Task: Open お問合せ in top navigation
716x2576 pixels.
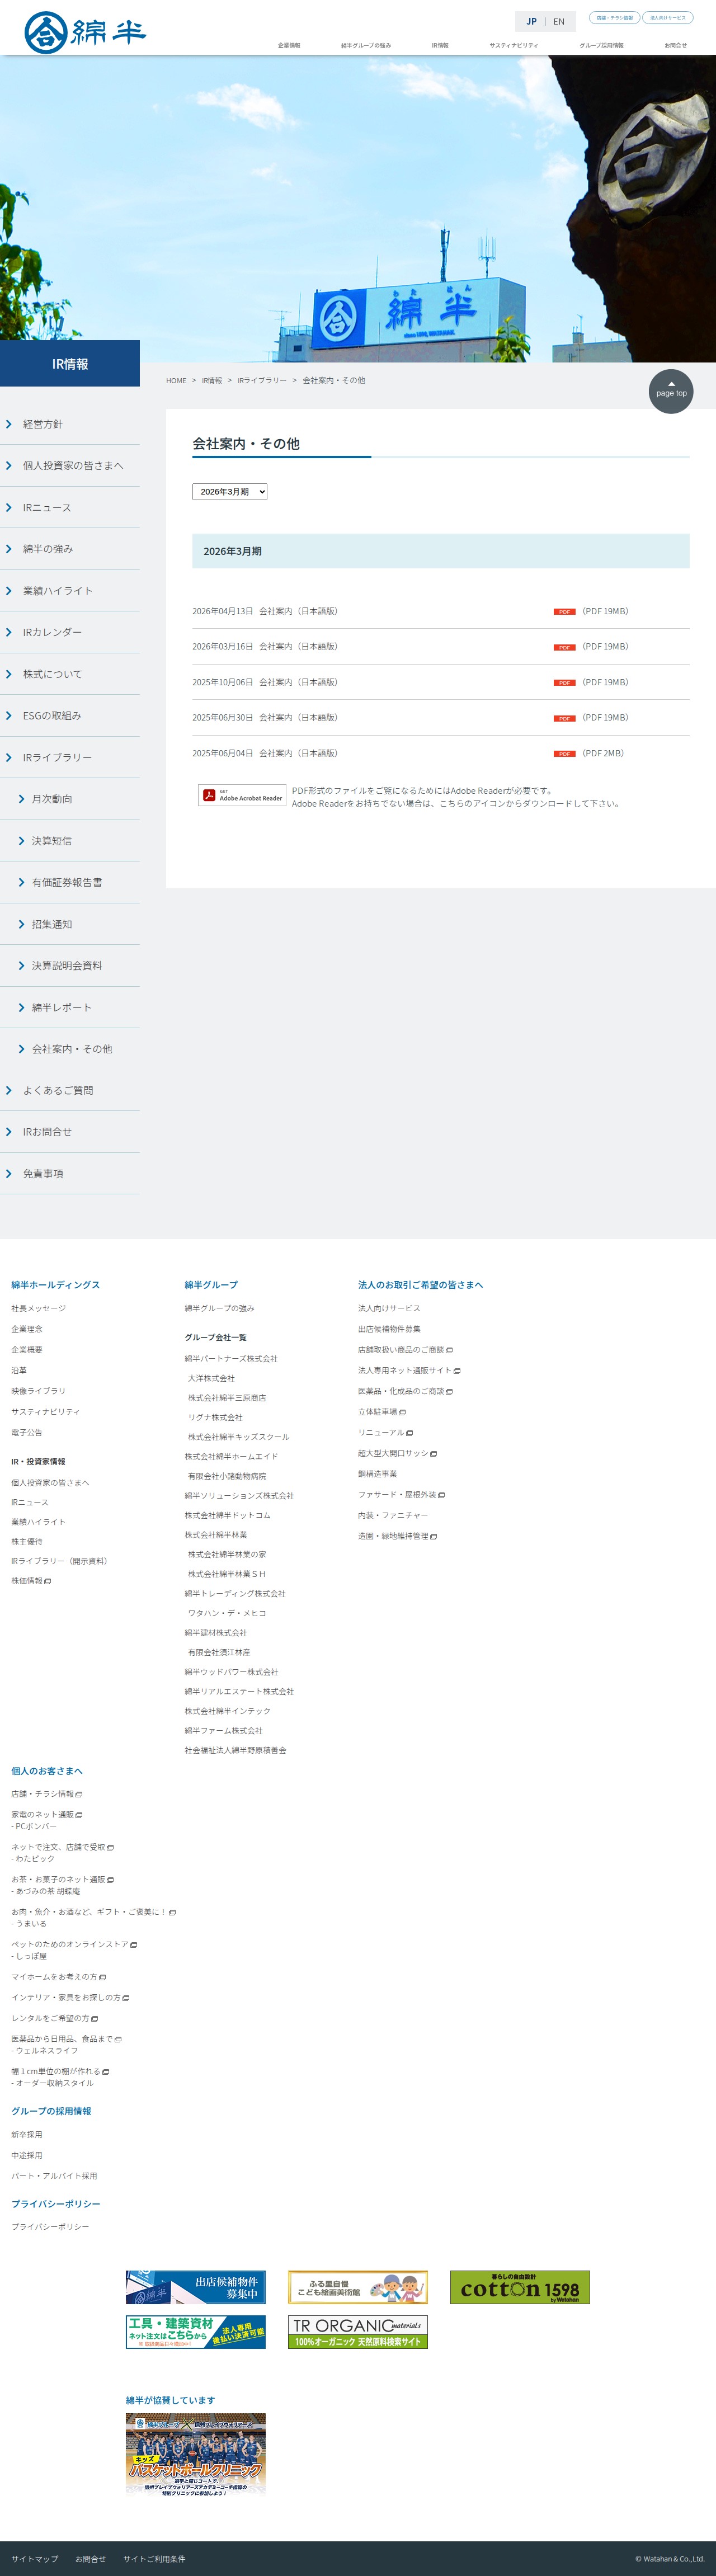Action: point(676,45)
